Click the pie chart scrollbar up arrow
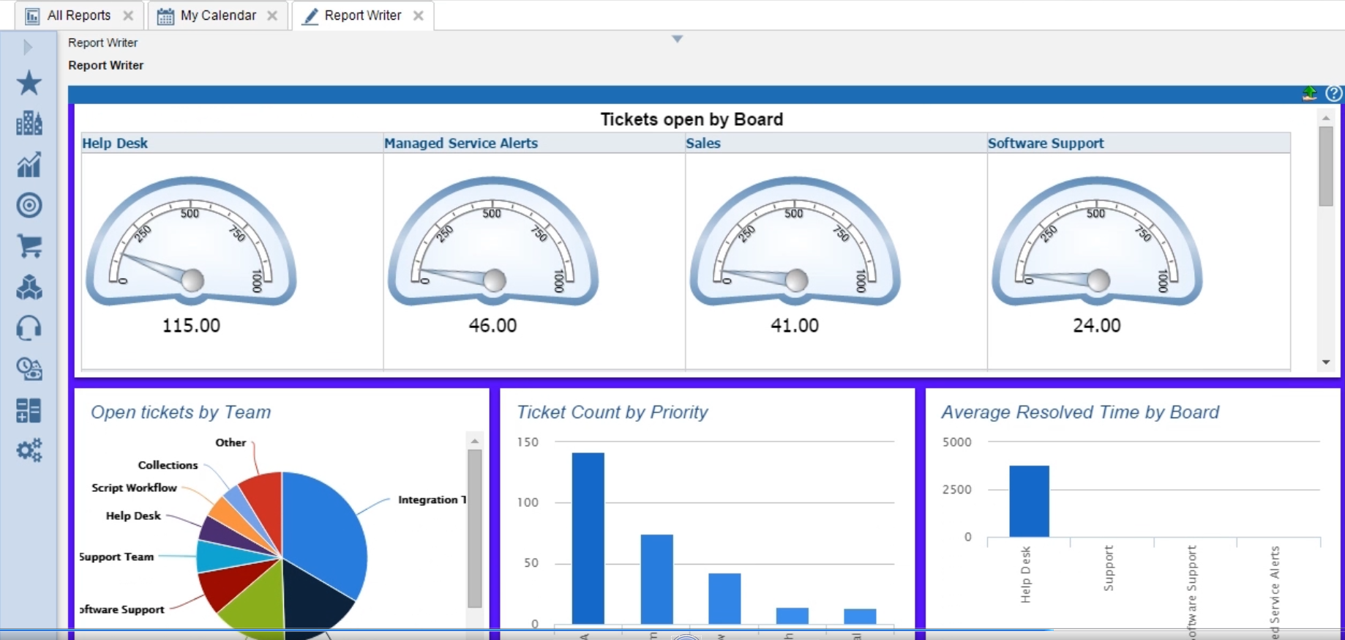 click(475, 441)
